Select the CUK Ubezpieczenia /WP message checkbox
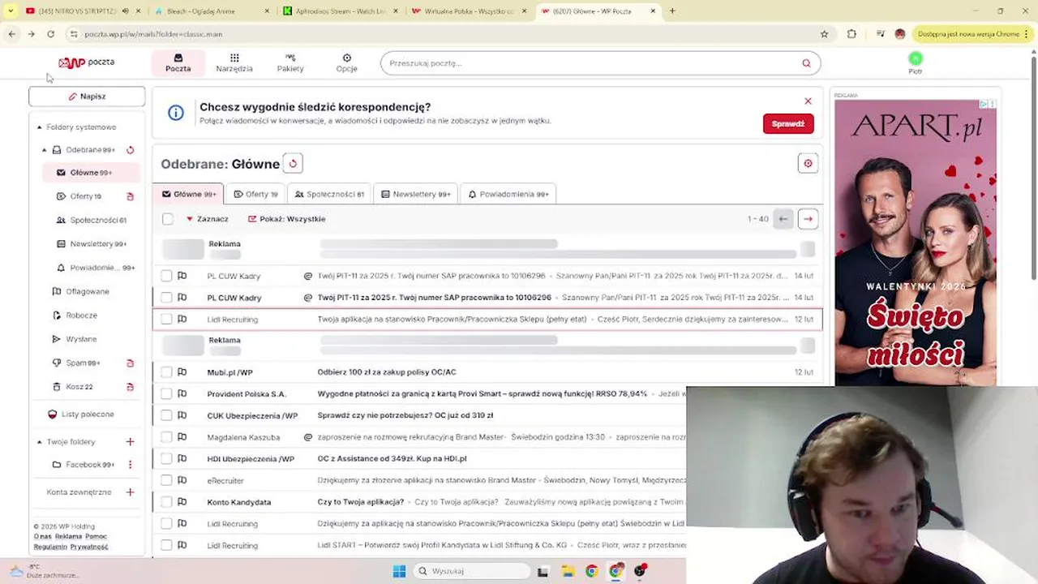Screen dimensions: 1038x584 click(166, 415)
